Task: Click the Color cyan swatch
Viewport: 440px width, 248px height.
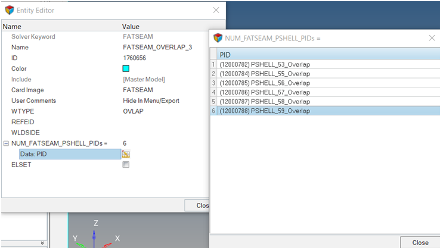Action: (126, 68)
